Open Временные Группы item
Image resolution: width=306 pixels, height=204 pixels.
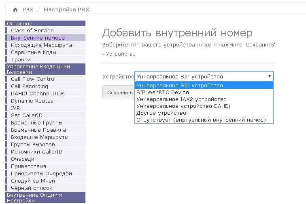(x=45, y=122)
